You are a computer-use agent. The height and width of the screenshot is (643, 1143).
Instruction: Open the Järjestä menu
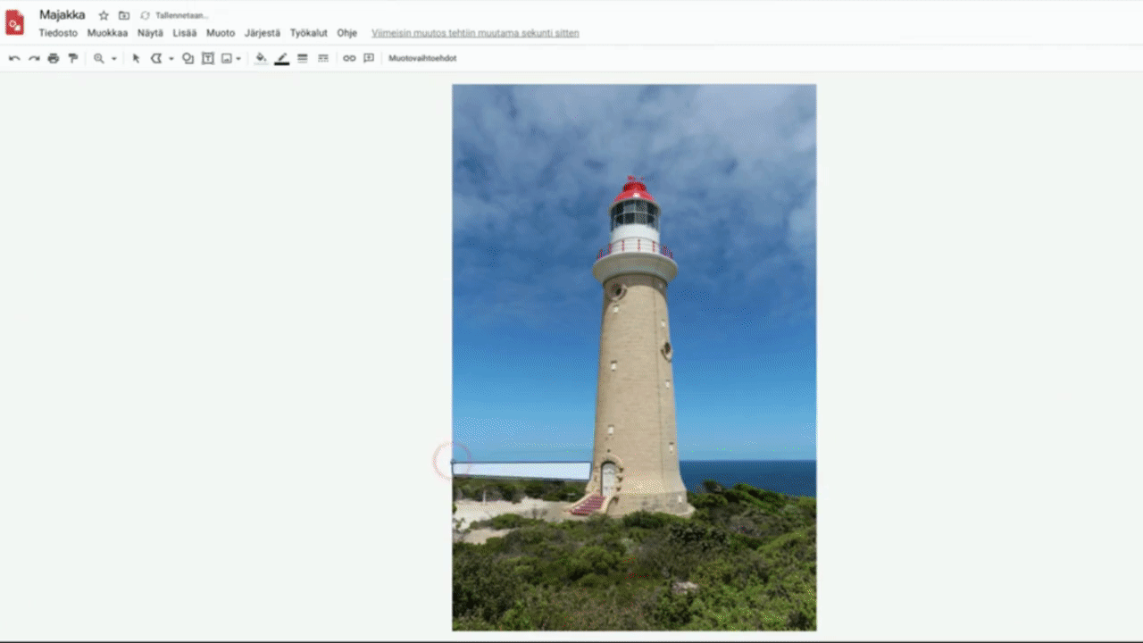point(262,33)
